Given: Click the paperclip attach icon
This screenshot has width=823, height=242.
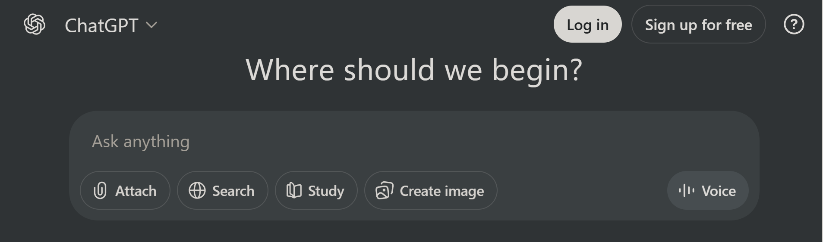Looking at the screenshot, I should click(100, 190).
